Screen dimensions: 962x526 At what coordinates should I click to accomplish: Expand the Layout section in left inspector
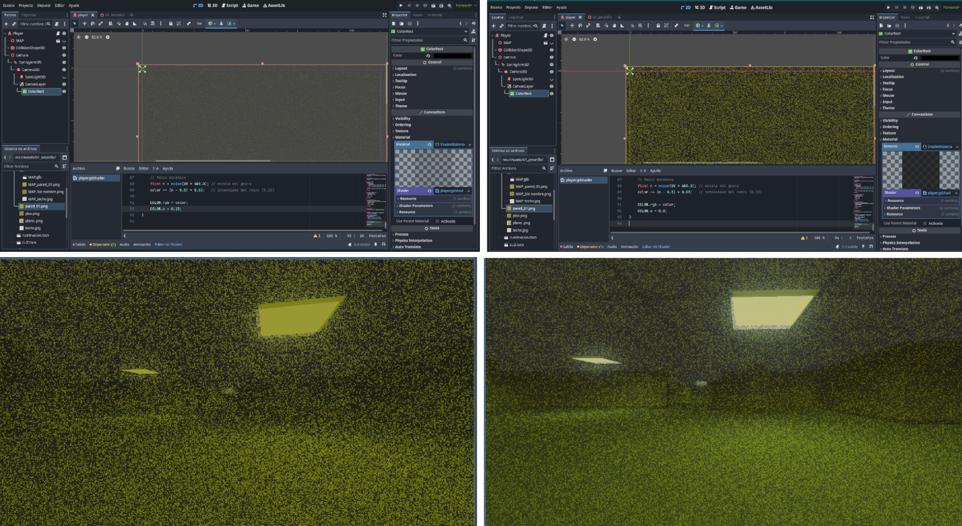[x=401, y=68]
